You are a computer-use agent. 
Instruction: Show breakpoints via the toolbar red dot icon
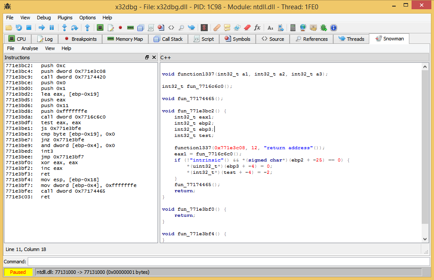[121, 28]
